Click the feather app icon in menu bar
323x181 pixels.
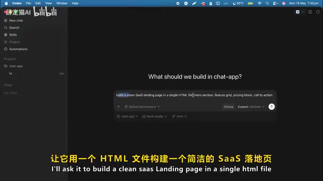click(x=194, y=4)
